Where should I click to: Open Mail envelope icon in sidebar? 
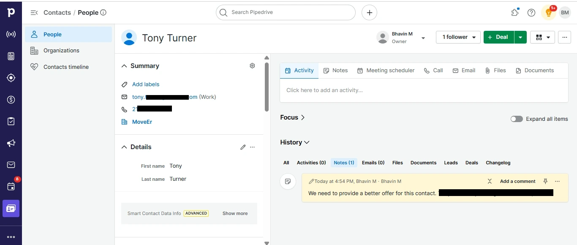tap(11, 165)
